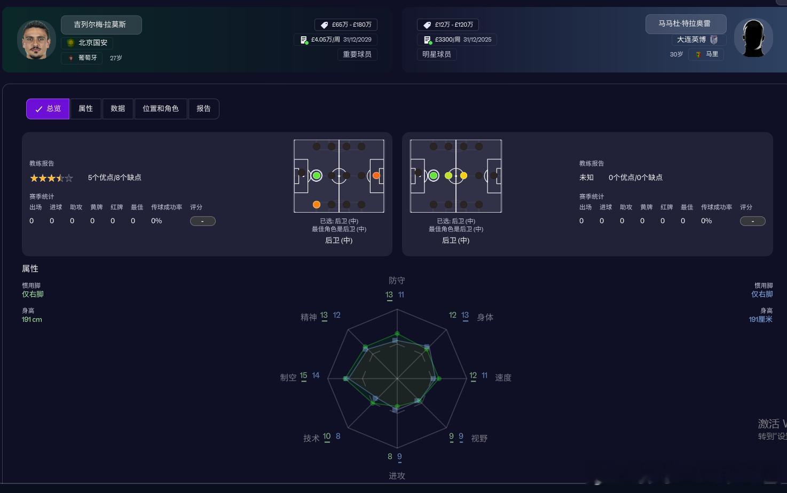Click the 27岁 age text
The width and height of the screenshot is (787, 493).
[116, 58]
